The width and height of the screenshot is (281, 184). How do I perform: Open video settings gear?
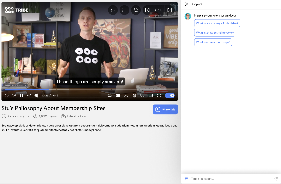(134, 96)
